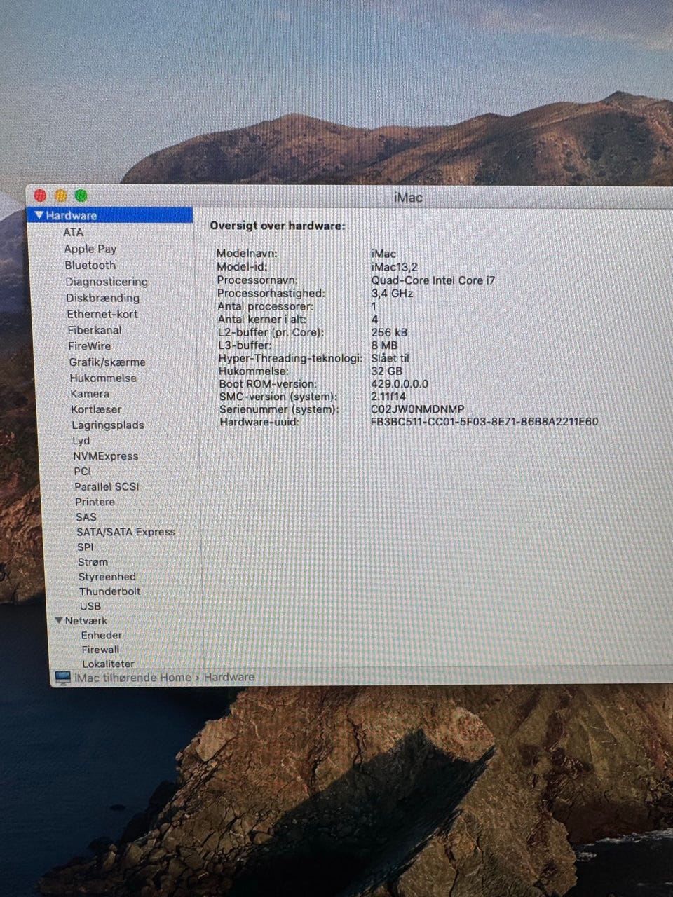
Task: Select Strøm in the sidebar
Action: 93,562
